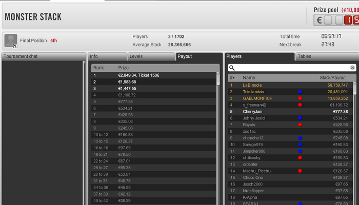Click the payout list scrollbar
The width and height of the screenshot is (359, 205).
coord(218,78)
